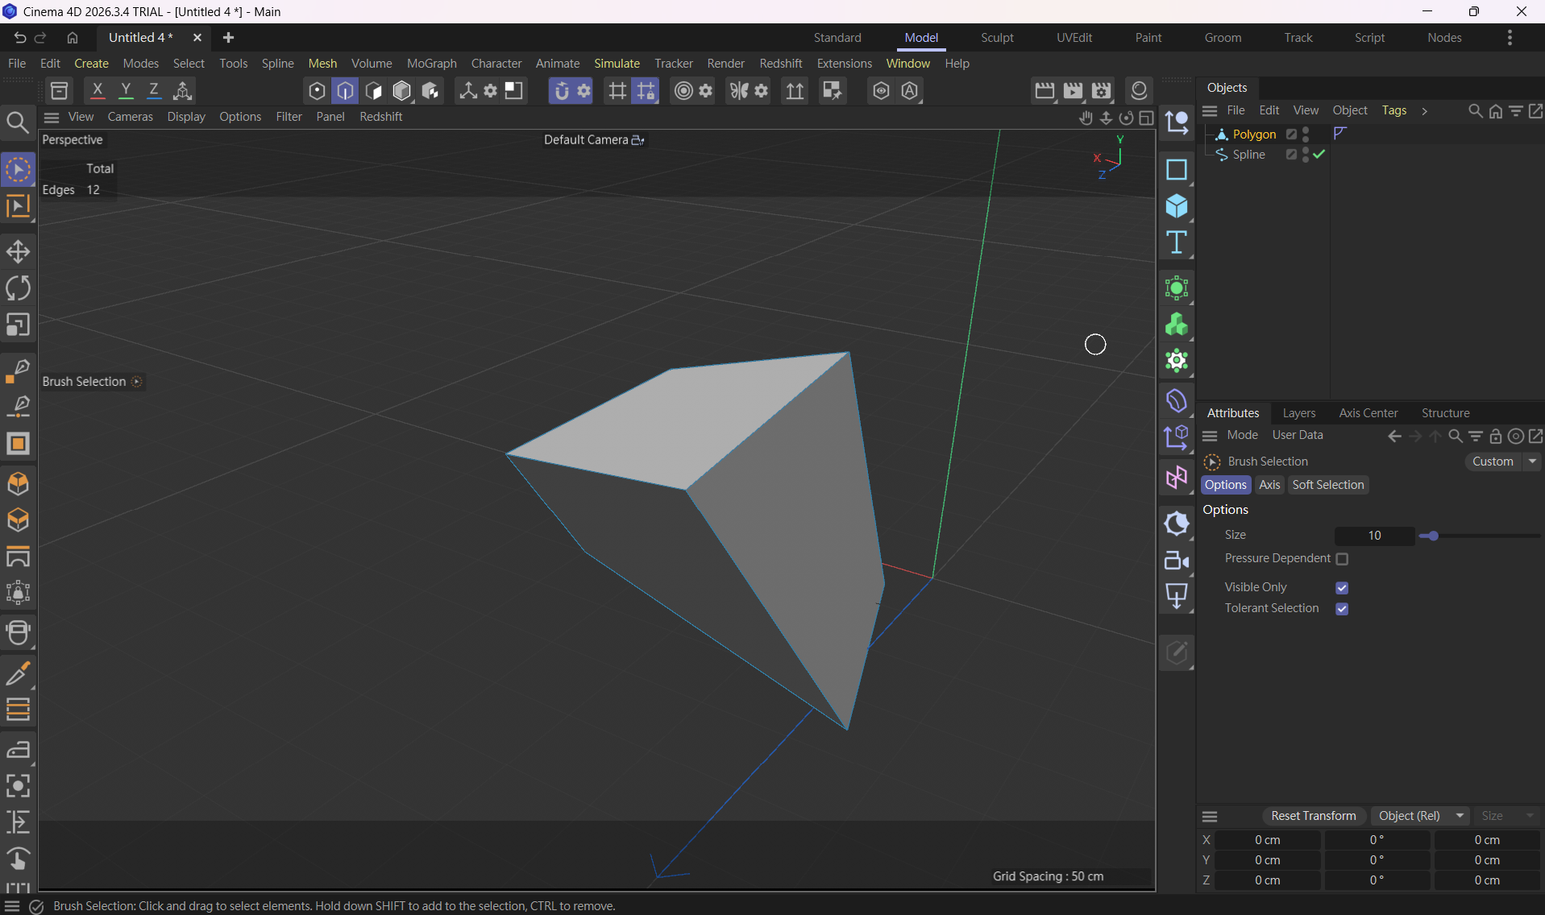The image size is (1545, 915).
Task: Switch to Points mode icon
Action: [317, 91]
